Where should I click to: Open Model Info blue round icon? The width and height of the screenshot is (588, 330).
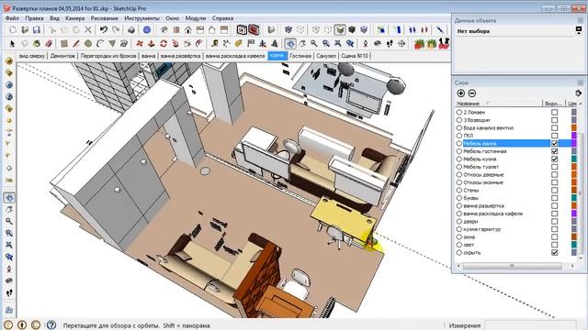(x=147, y=30)
